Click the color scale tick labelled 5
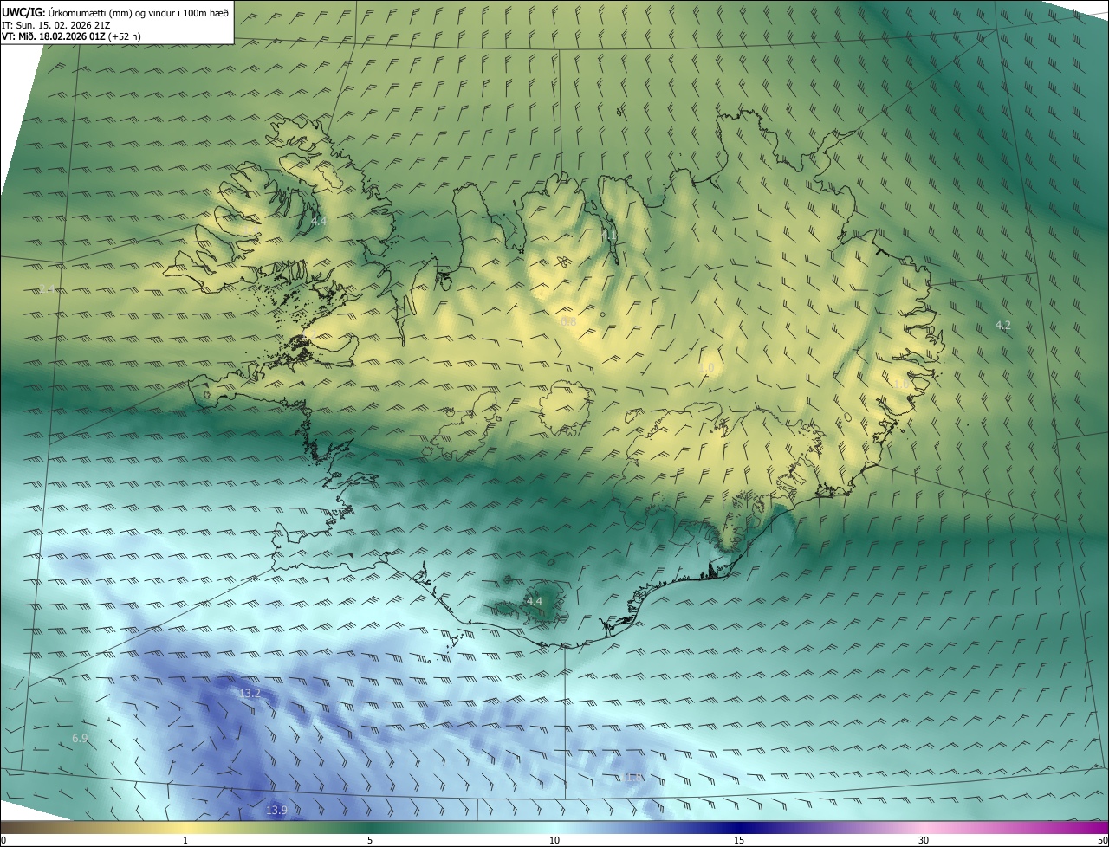 370,840
